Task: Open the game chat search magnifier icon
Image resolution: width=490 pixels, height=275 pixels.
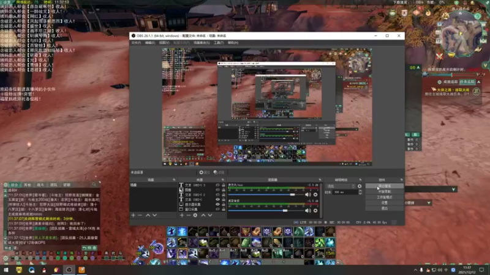Action: (x=94, y=185)
